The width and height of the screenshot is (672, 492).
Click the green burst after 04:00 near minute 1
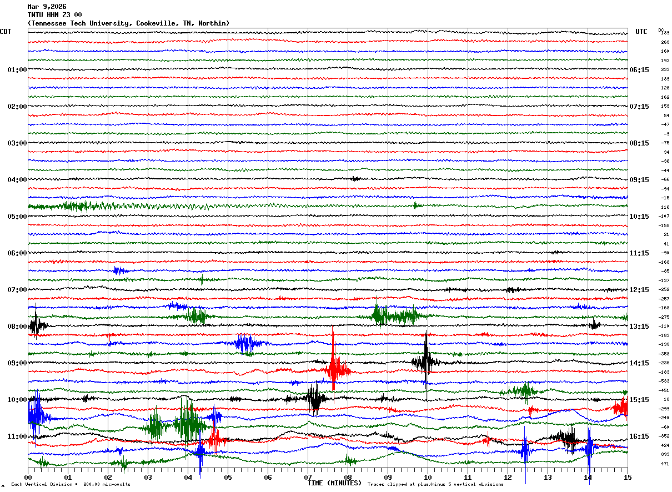click(x=78, y=206)
